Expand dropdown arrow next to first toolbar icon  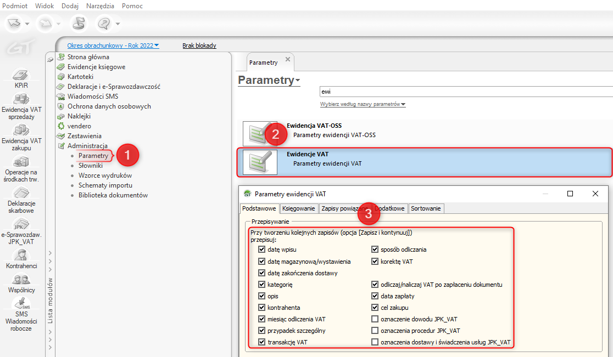pos(27,24)
